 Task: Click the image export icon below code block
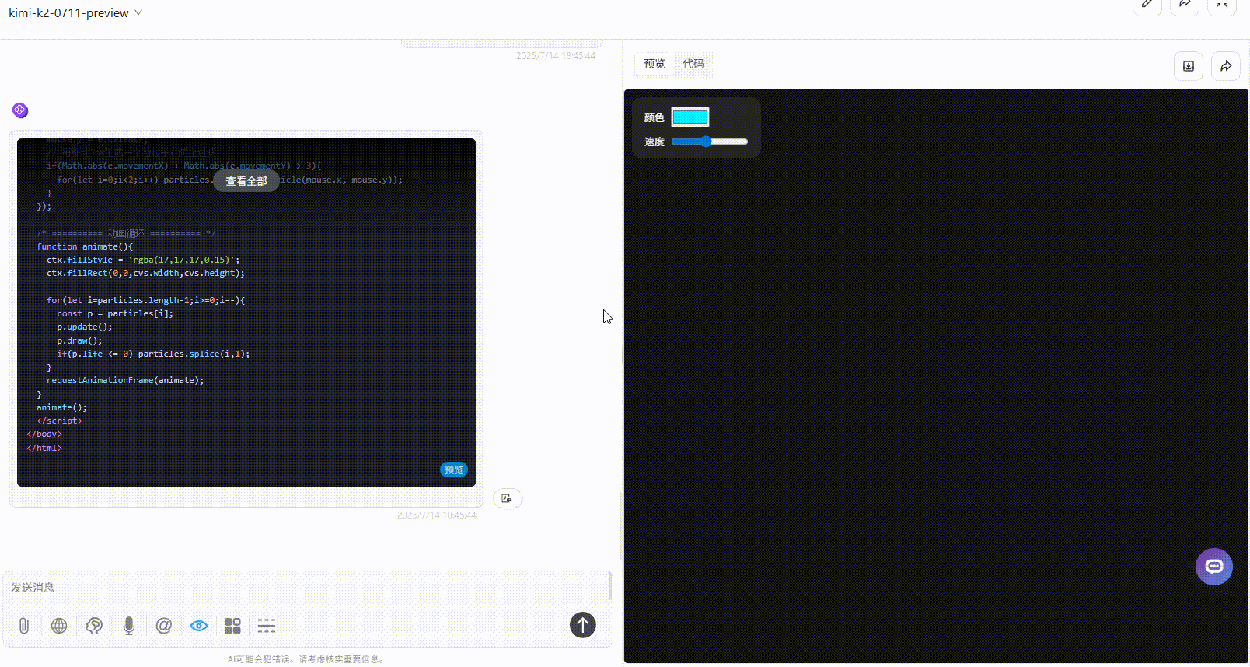coord(507,498)
